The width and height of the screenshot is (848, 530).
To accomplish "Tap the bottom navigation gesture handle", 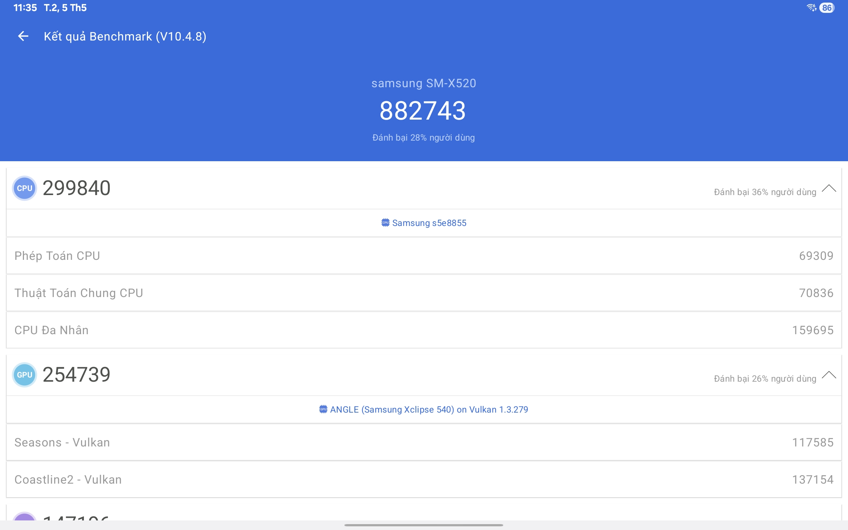I will (x=424, y=525).
